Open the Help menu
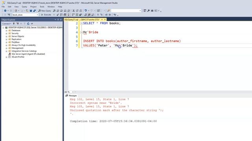Viewport: 252px width, 141px height. pyautogui.click(x=60, y=7)
